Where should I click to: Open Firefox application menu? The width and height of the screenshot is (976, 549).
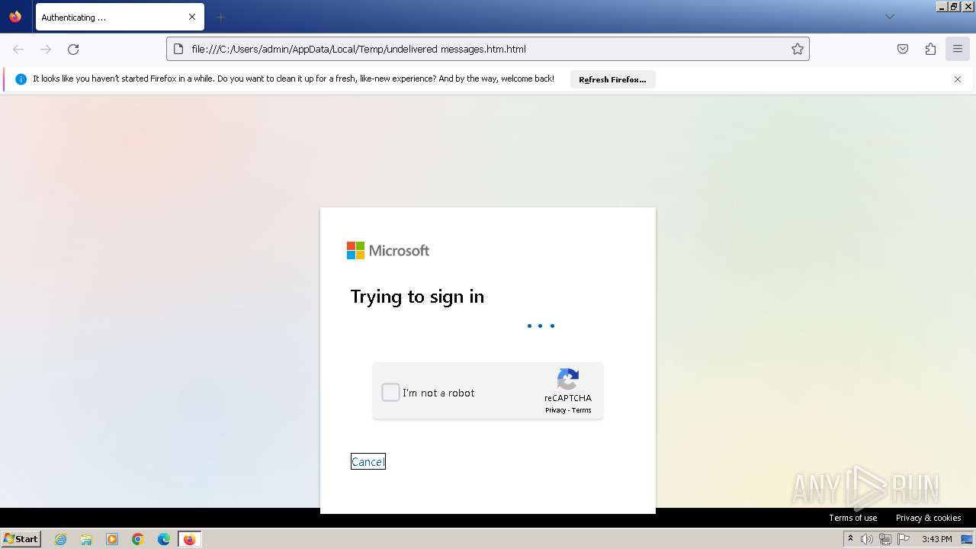click(958, 49)
